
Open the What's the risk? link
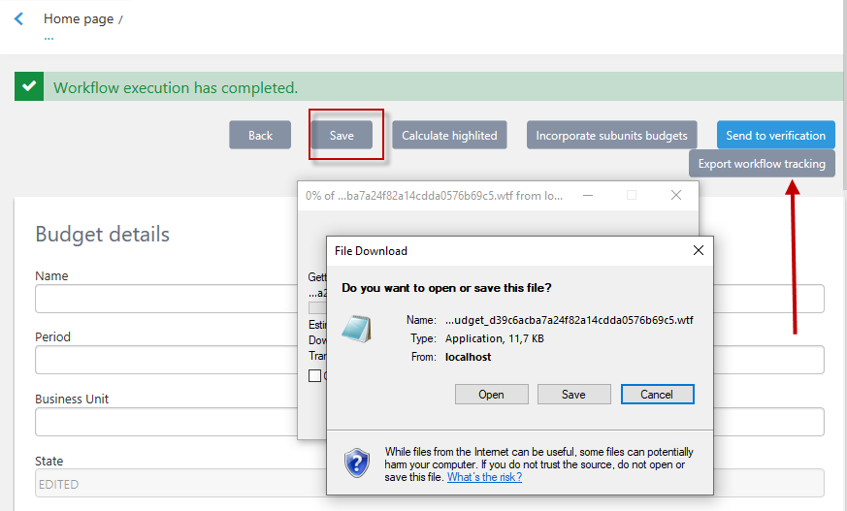click(x=484, y=477)
